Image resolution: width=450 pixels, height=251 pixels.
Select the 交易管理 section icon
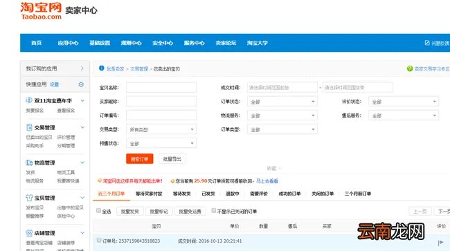[x=29, y=127]
